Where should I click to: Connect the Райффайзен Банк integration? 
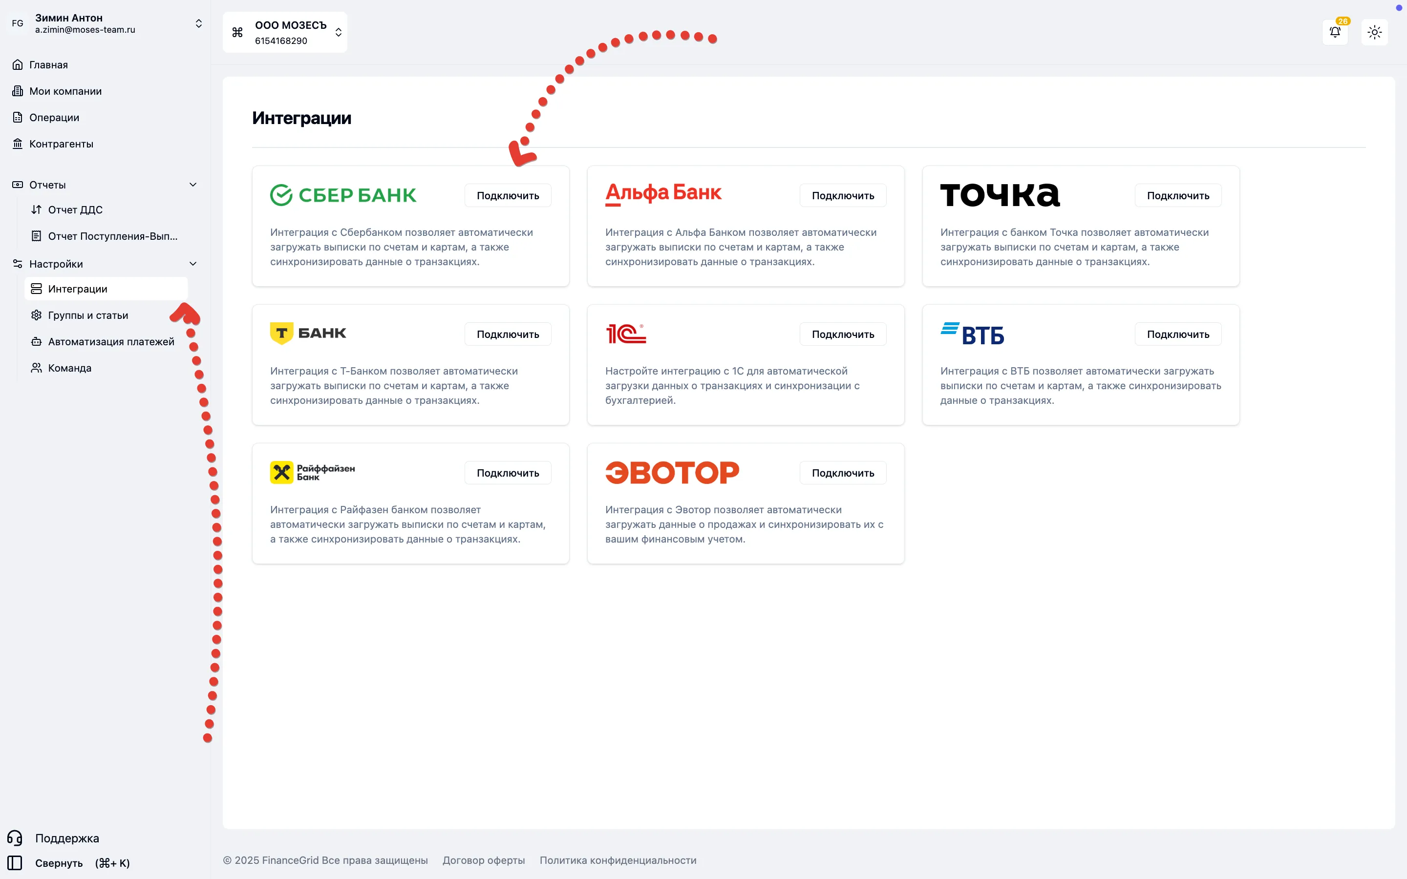point(508,473)
